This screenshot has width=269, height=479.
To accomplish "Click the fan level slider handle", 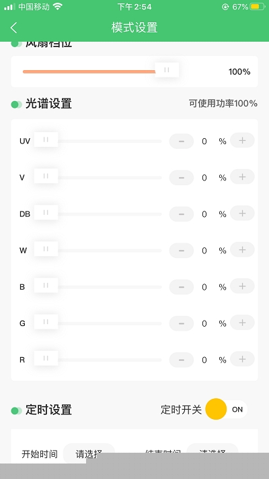I will tap(167, 70).
